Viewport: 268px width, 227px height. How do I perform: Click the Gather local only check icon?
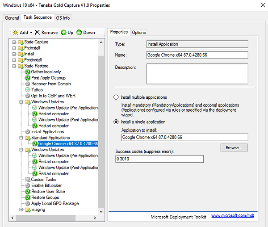coord(28,72)
